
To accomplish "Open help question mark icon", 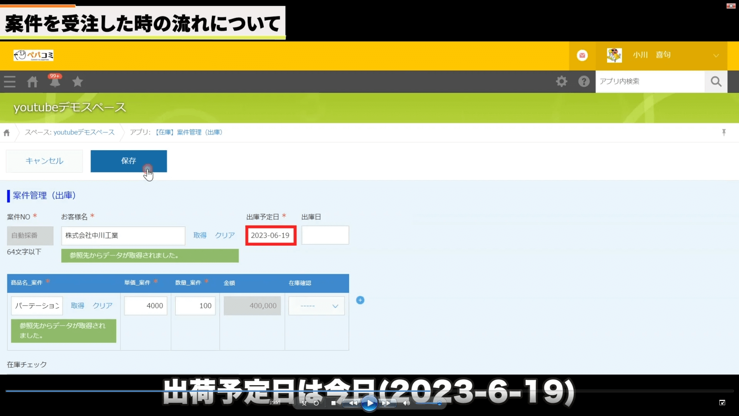I will (x=584, y=81).
